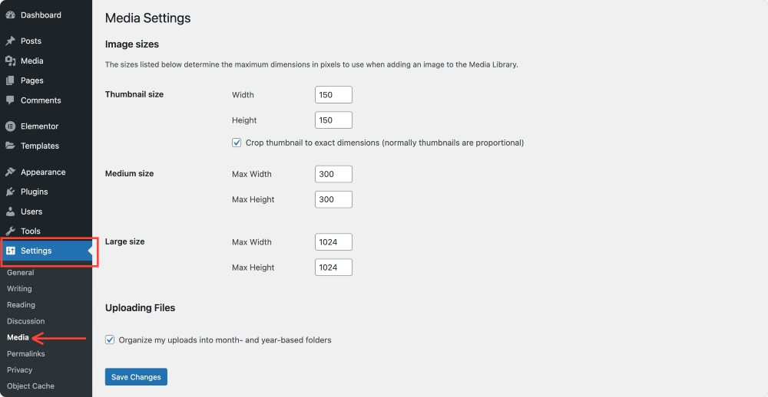
Task: Open the Templates folder icon
Action: coord(10,146)
